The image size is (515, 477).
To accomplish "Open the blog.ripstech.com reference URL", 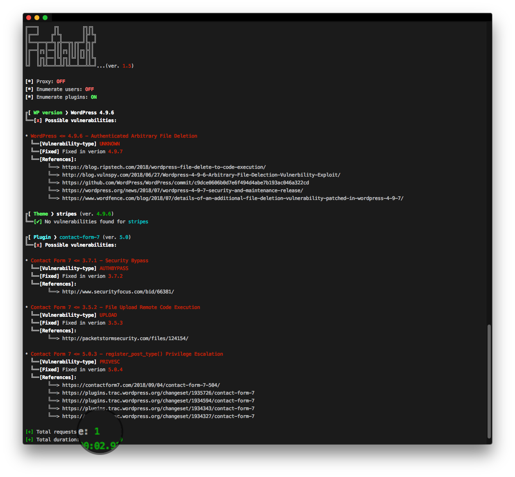I will [x=164, y=167].
